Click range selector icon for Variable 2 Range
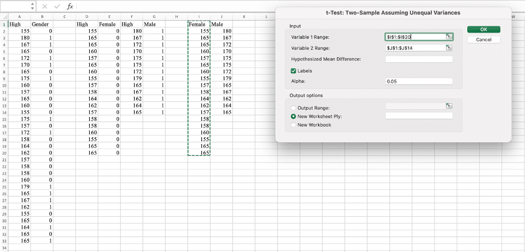 coord(449,48)
